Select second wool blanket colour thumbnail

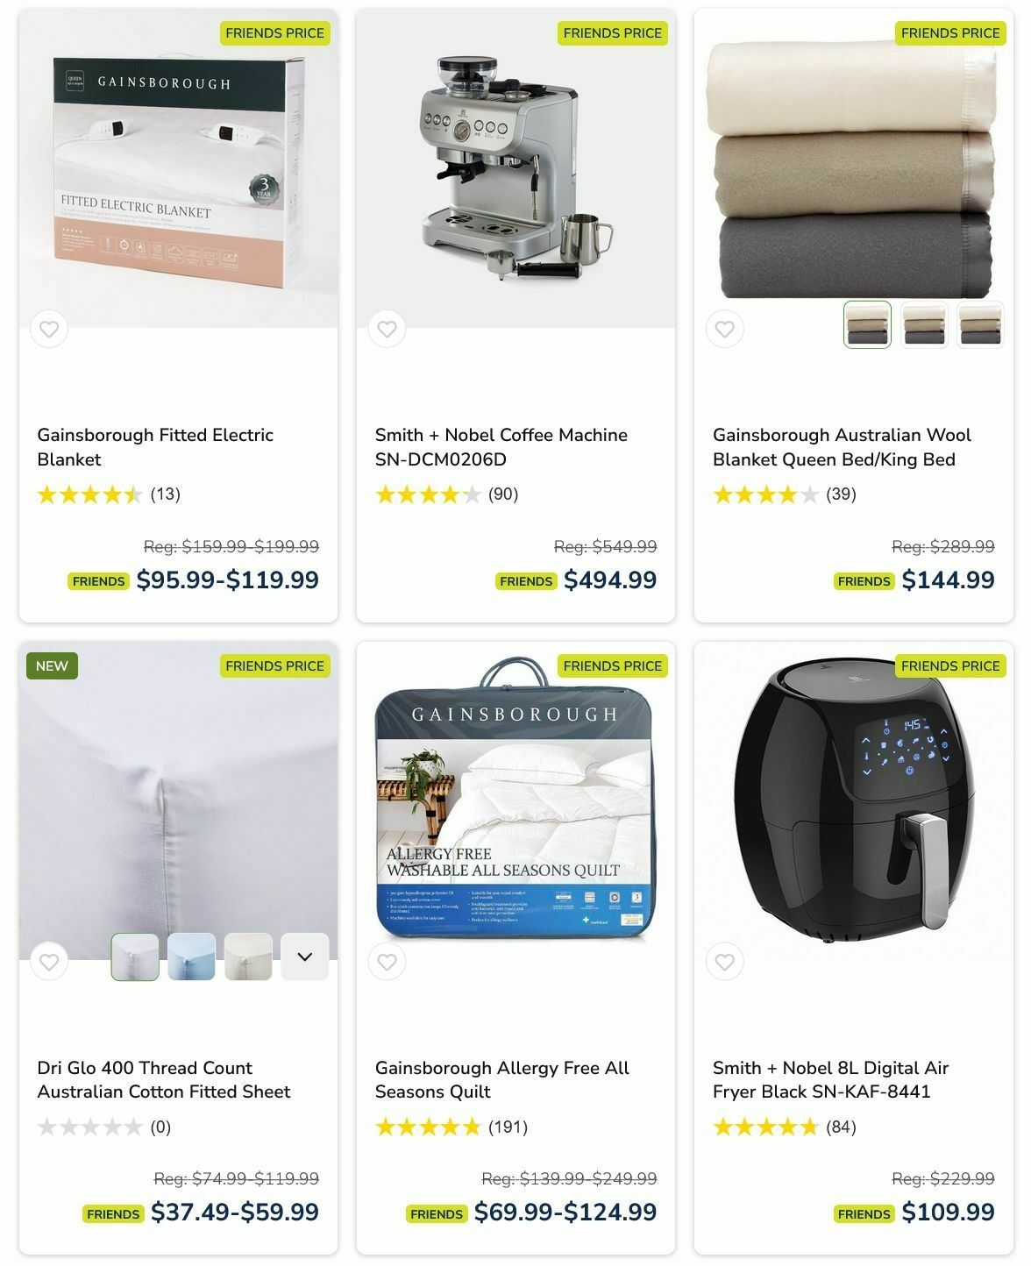924,324
